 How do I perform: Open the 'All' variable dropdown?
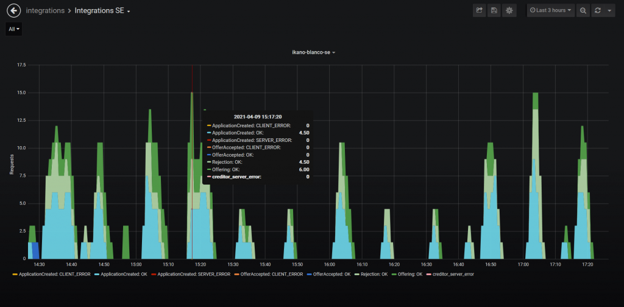tap(14, 29)
